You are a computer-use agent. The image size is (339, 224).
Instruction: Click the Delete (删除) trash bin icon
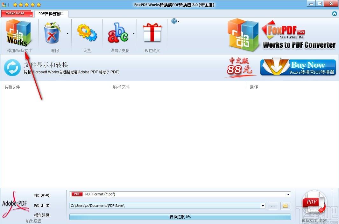[x=52, y=33]
